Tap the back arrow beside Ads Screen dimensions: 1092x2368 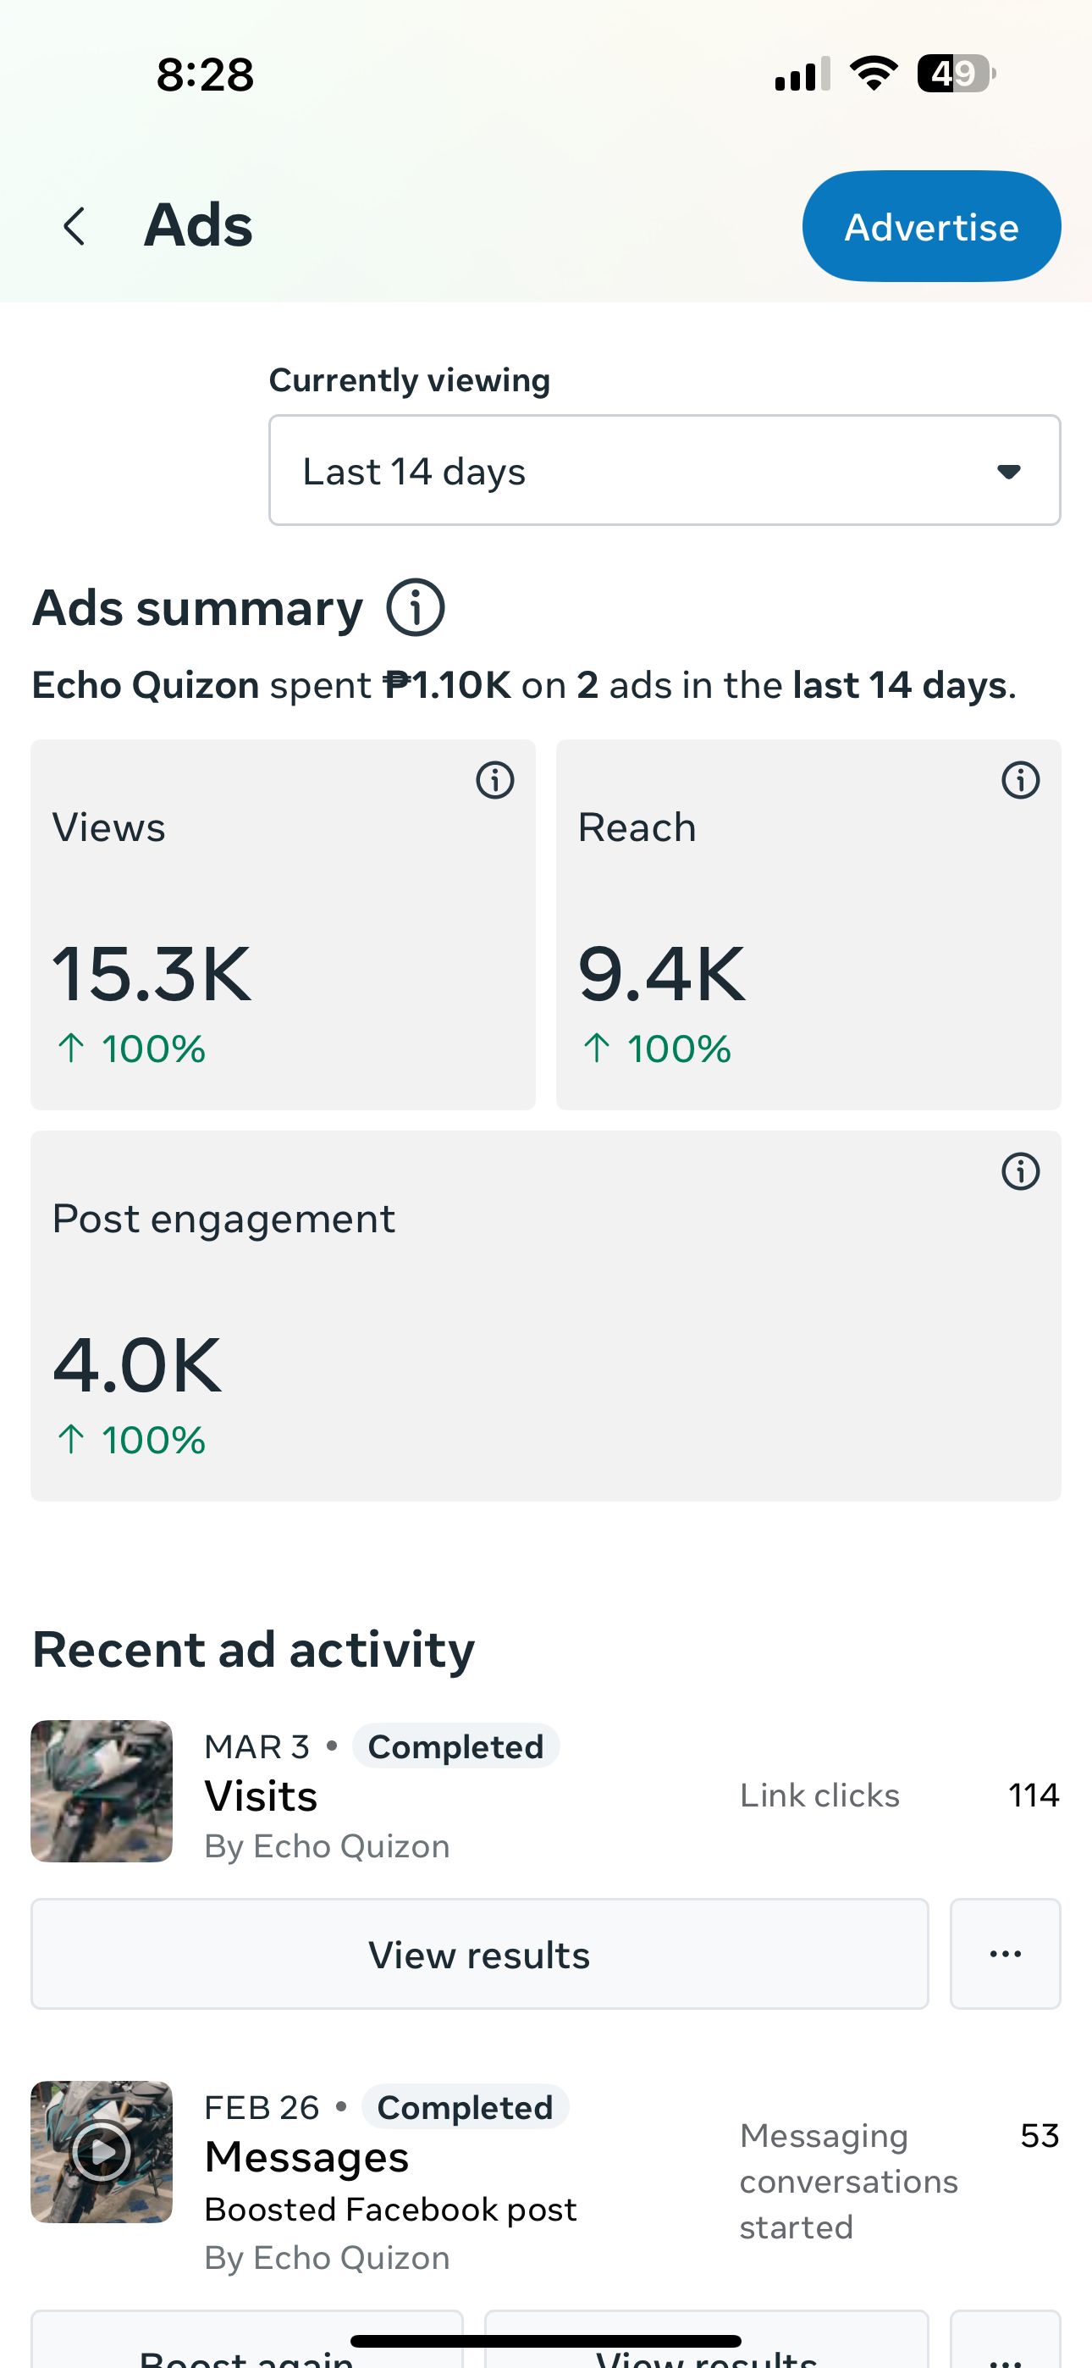click(x=74, y=226)
